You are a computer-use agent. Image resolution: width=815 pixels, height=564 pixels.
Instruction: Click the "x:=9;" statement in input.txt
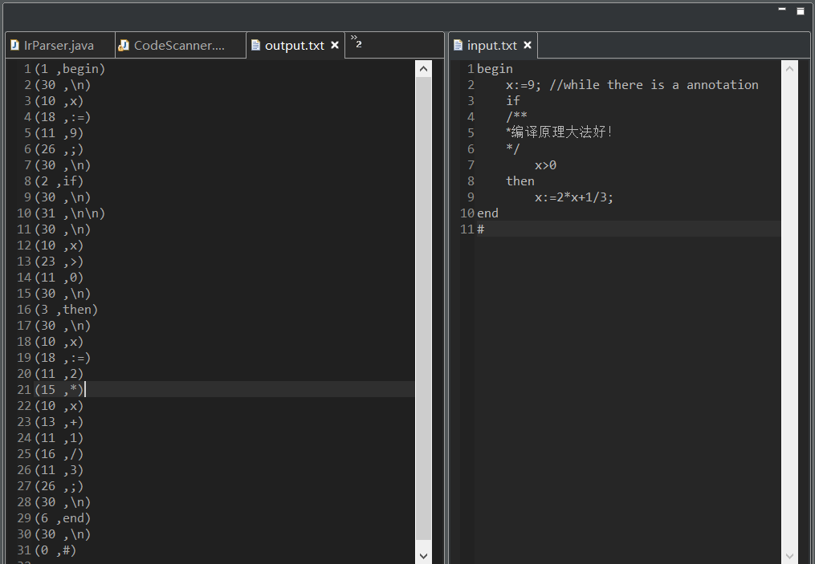(524, 85)
